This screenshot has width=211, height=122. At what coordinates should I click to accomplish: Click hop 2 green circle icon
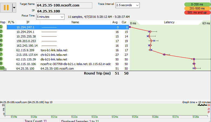click(x=1, y=31)
